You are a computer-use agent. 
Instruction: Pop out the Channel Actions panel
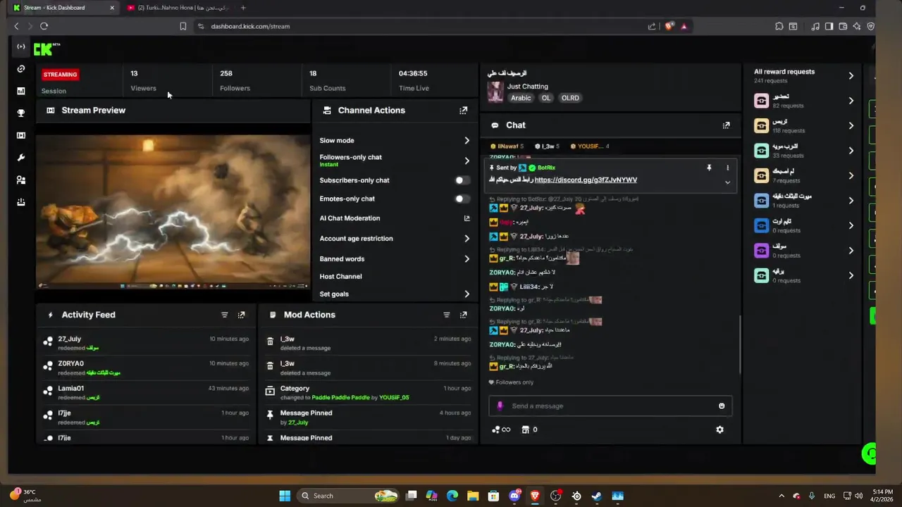463,111
